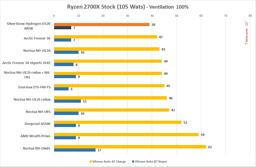Viewport: 256px width, 167px height.
Task: Click the data label 8
Action: [77, 65]
